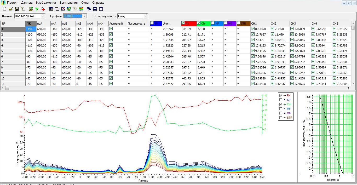Toggle the SP checkbox in the table header
This screenshot has width=357, height=185.
point(152,24)
